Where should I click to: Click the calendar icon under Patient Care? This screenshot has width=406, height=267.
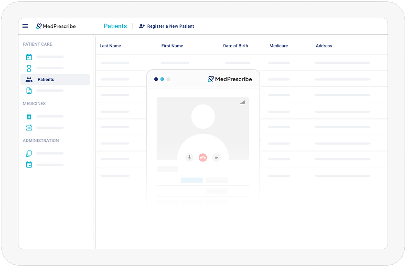click(29, 57)
